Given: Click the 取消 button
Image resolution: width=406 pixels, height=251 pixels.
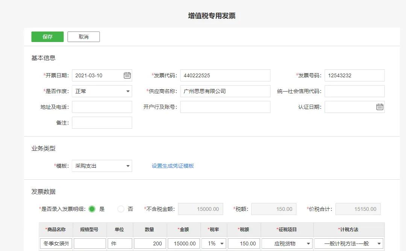Looking at the screenshot, I should [x=83, y=36].
